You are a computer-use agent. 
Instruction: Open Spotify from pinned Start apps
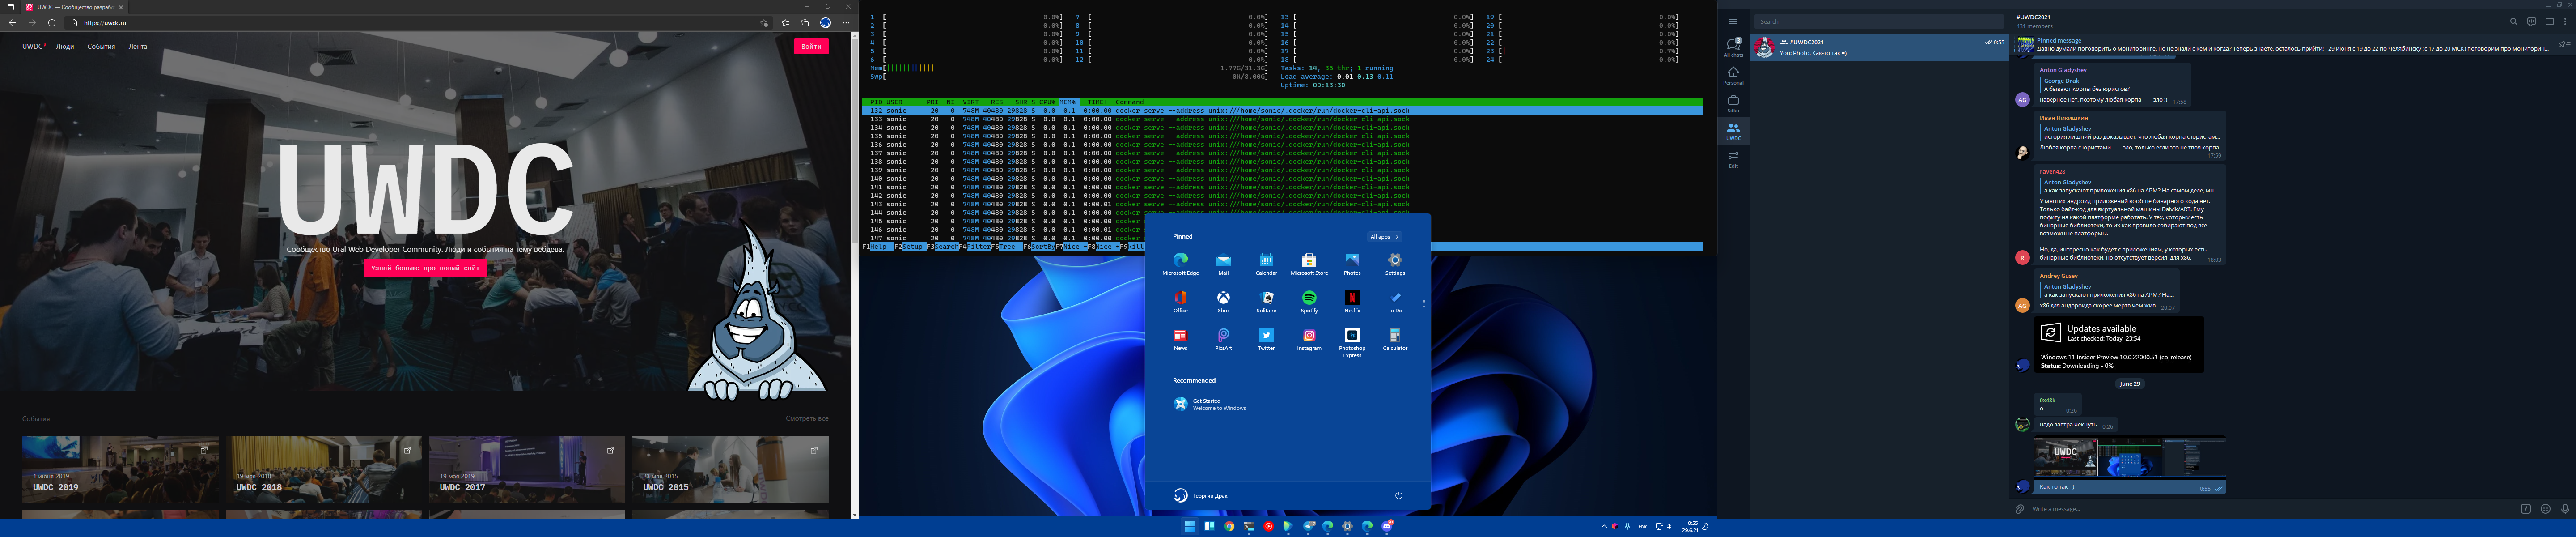pyautogui.click(x=1309, y=299)
